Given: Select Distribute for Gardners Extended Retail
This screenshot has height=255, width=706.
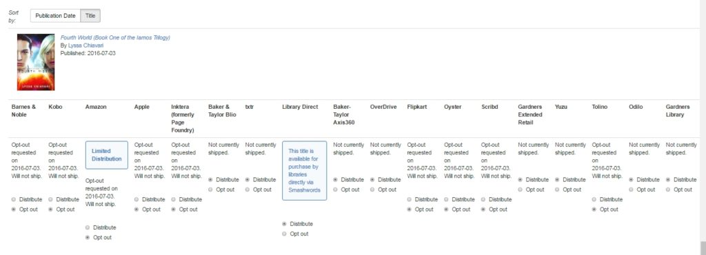Looking at the screenshot, I should (x=520, y=179).
